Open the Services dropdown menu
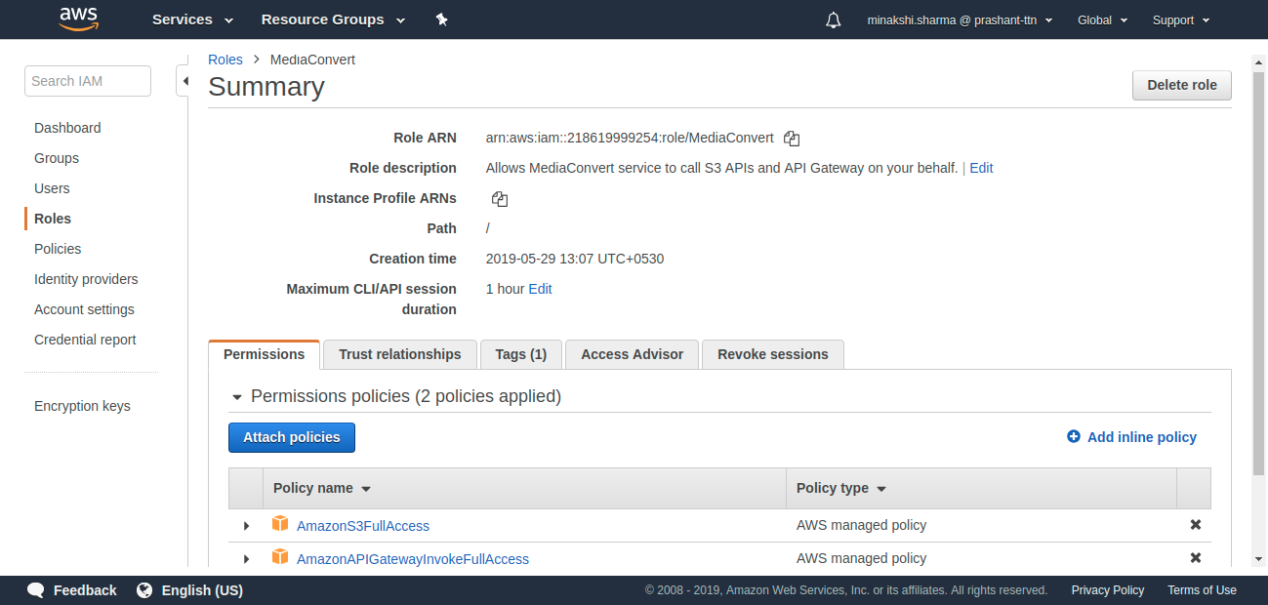The width and height of the screenshot is (1268, 605). (192, 20)
